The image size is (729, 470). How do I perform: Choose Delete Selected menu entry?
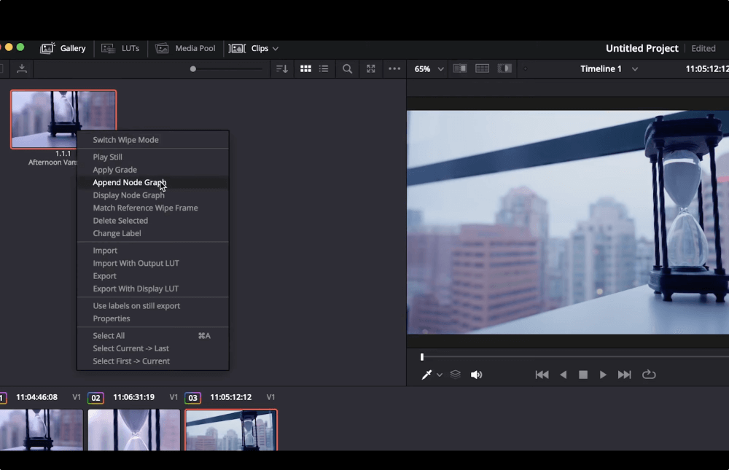point(153,220)
